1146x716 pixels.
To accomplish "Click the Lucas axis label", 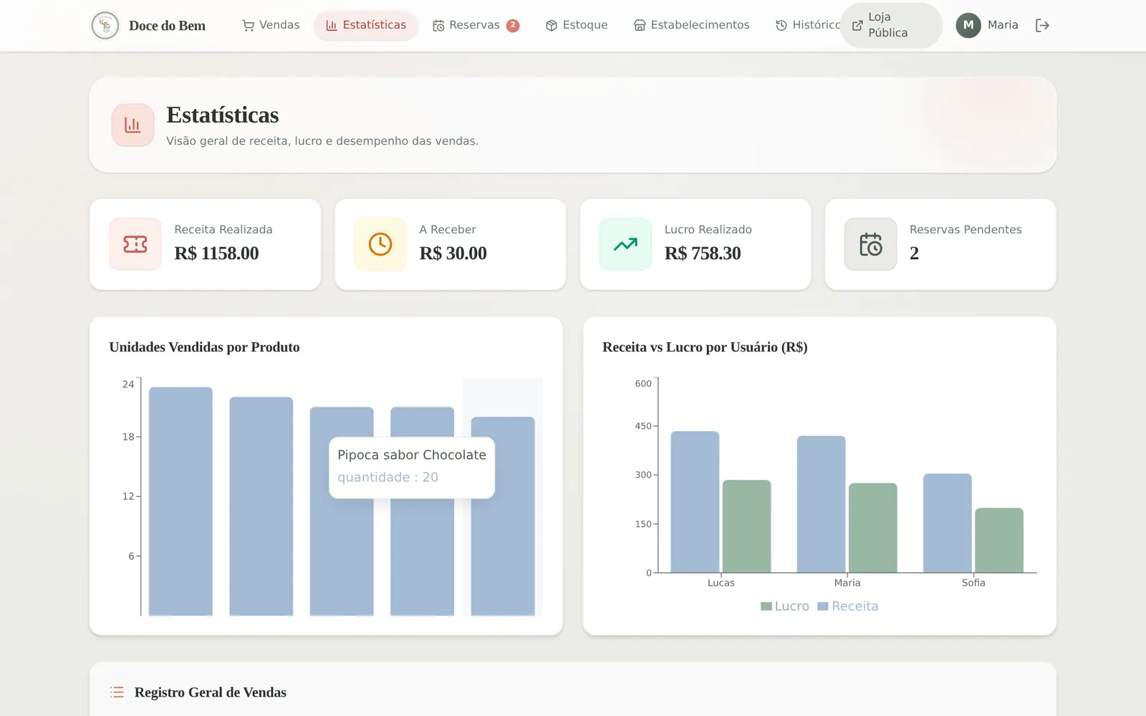I will 721,583.
